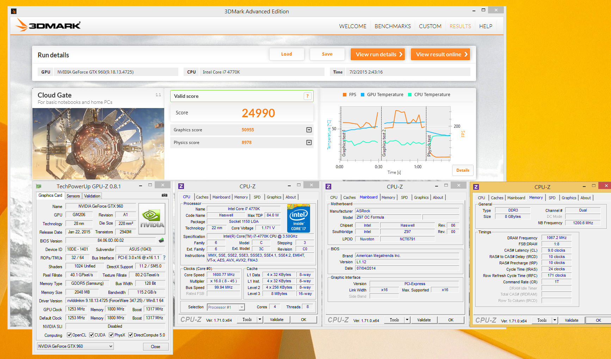Screen dimensions: 611x359
Task: Toggle the DirectCompute 5.0 checkbox
Action: click(x=131, y=335)
